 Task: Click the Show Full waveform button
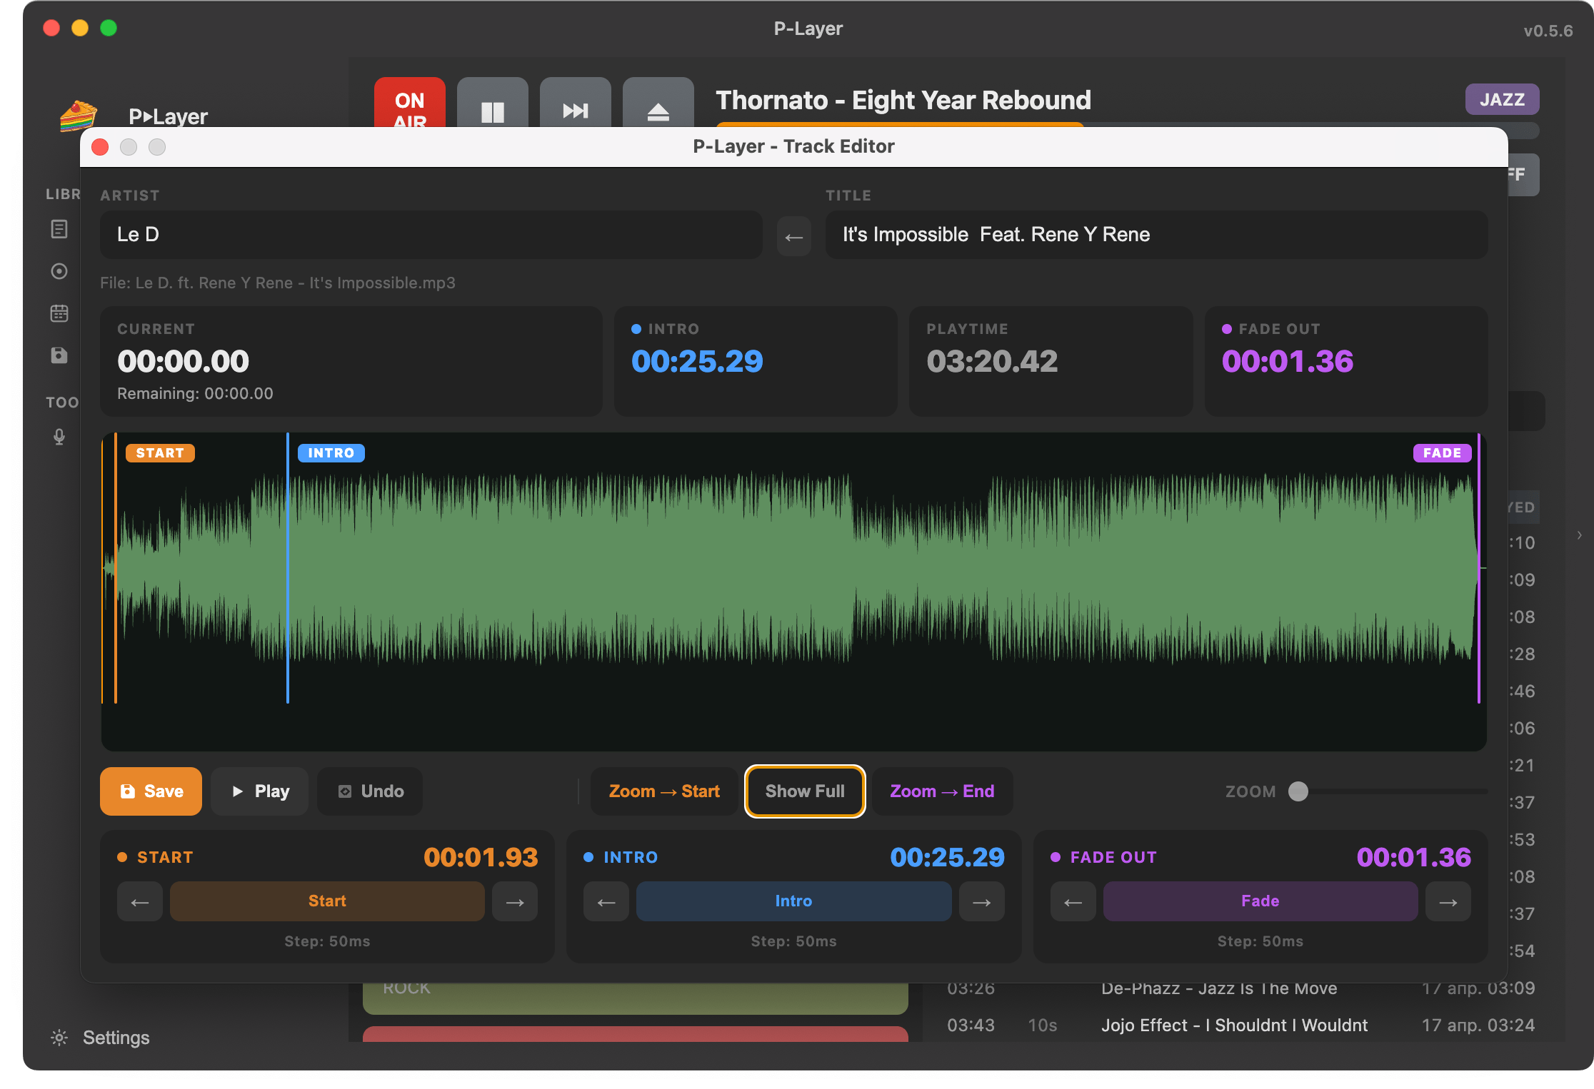pos(805,791)
